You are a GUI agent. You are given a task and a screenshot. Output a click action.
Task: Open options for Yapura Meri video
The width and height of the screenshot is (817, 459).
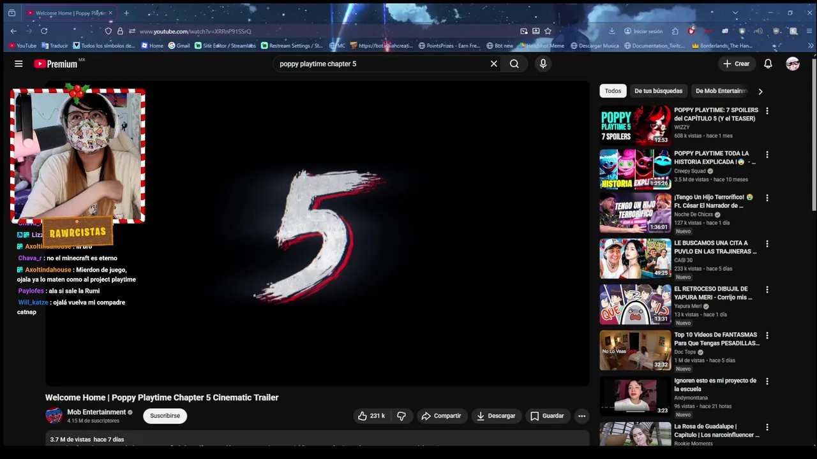pos(767,289)
